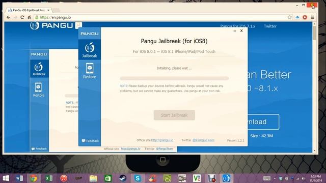This screenshot has width=326, height=183.
Task: Switch to Google Chrome on the taskbar
Action: [33, 178]
